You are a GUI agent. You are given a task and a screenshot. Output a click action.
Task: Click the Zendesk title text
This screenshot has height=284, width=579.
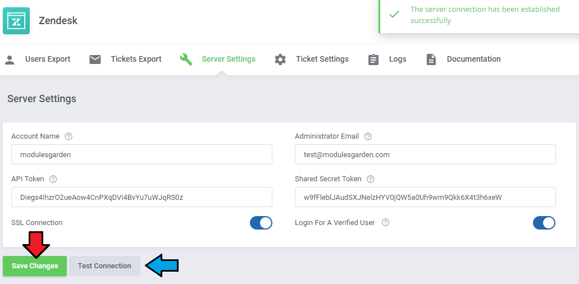point(58,21)
